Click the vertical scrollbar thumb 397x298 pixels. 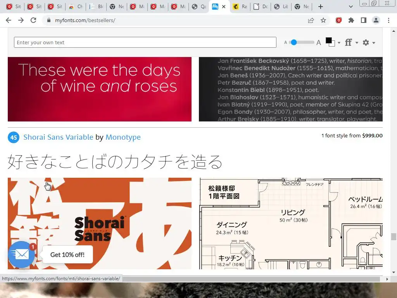[394, 237]
